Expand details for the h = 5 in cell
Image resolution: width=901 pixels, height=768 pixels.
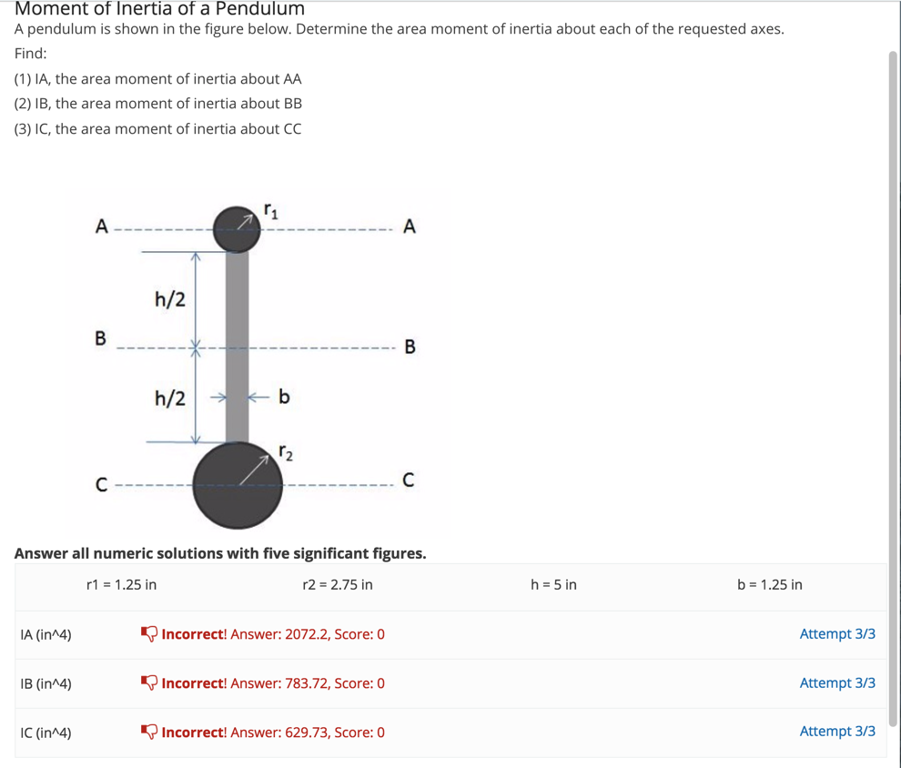tap(553, 585)
